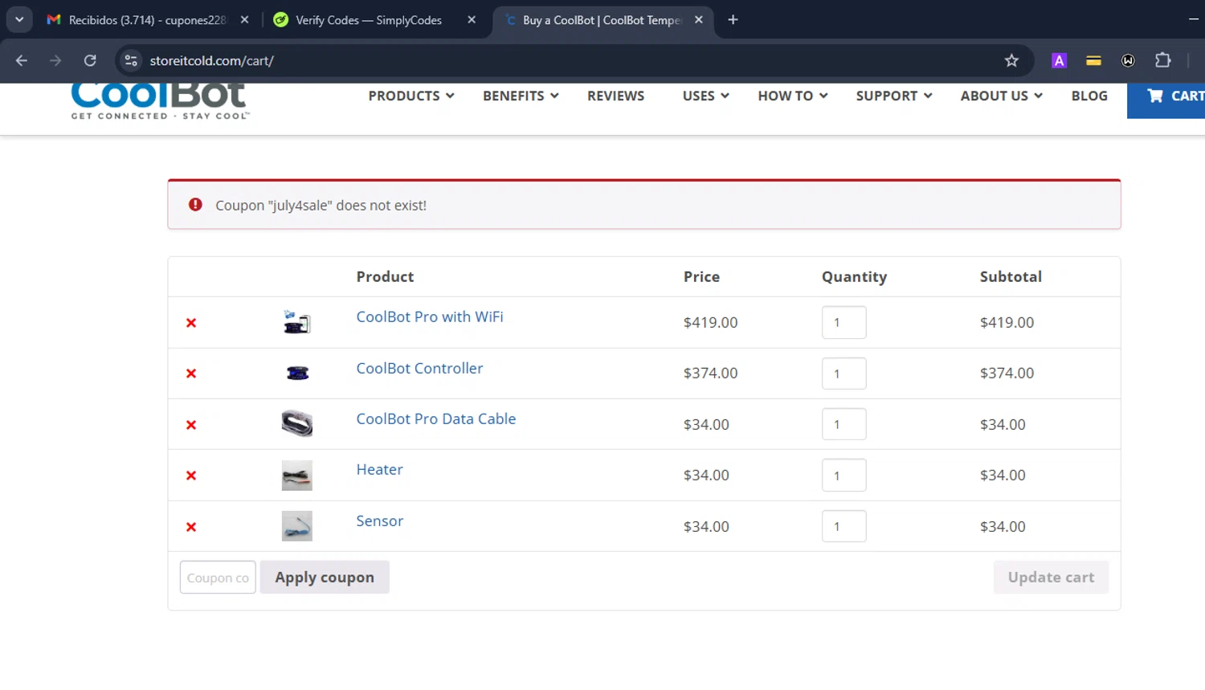Open CoolBot Controller product link

pos(419,368)
